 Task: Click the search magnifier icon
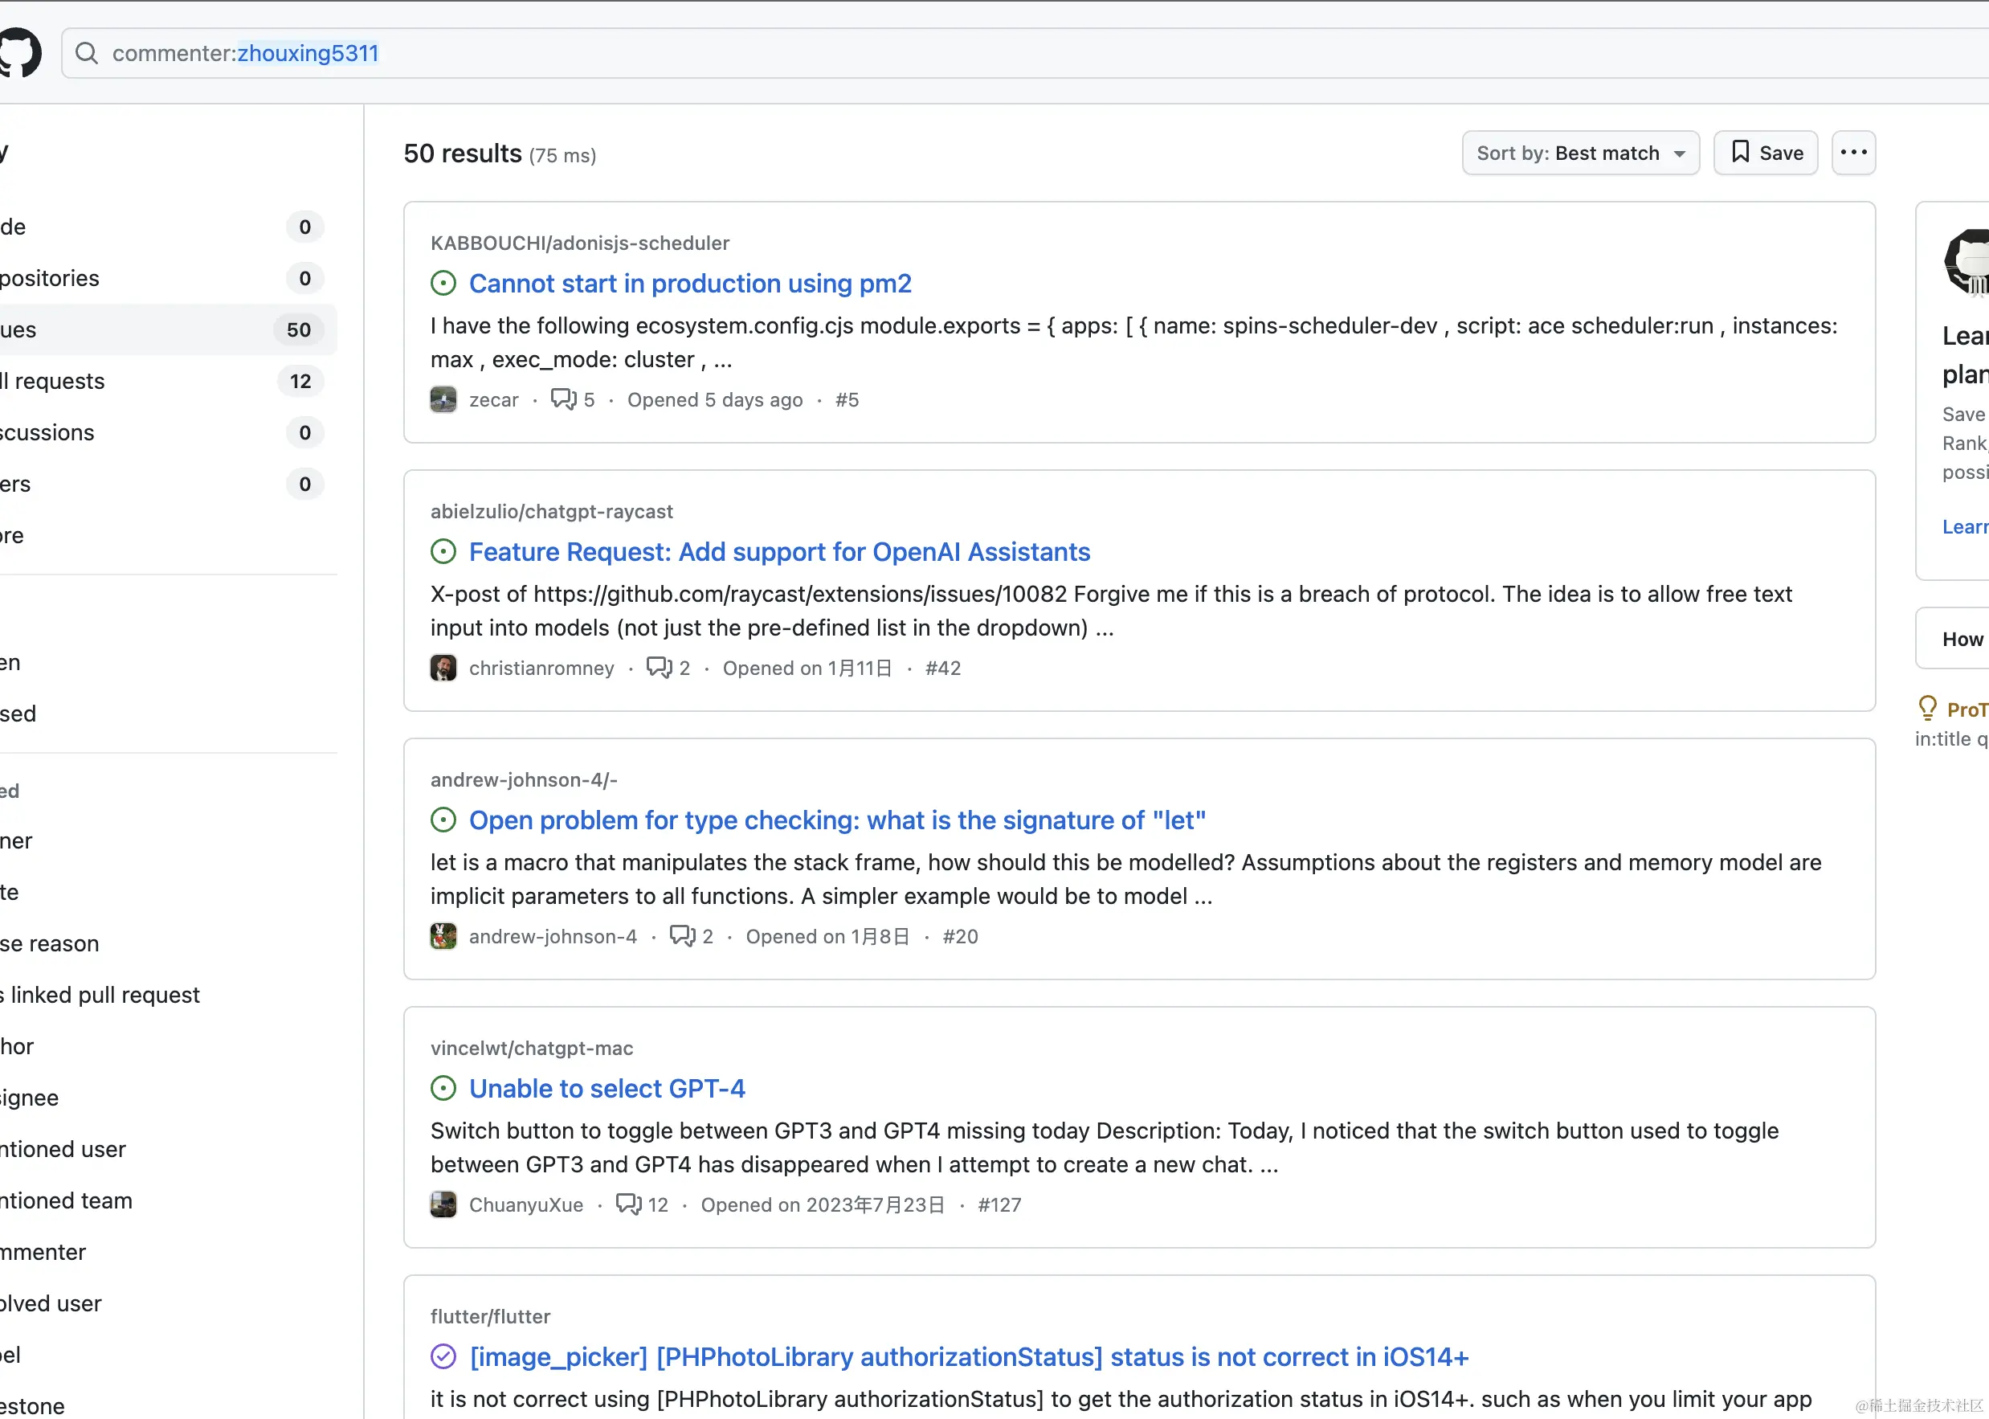pos(87,53)
